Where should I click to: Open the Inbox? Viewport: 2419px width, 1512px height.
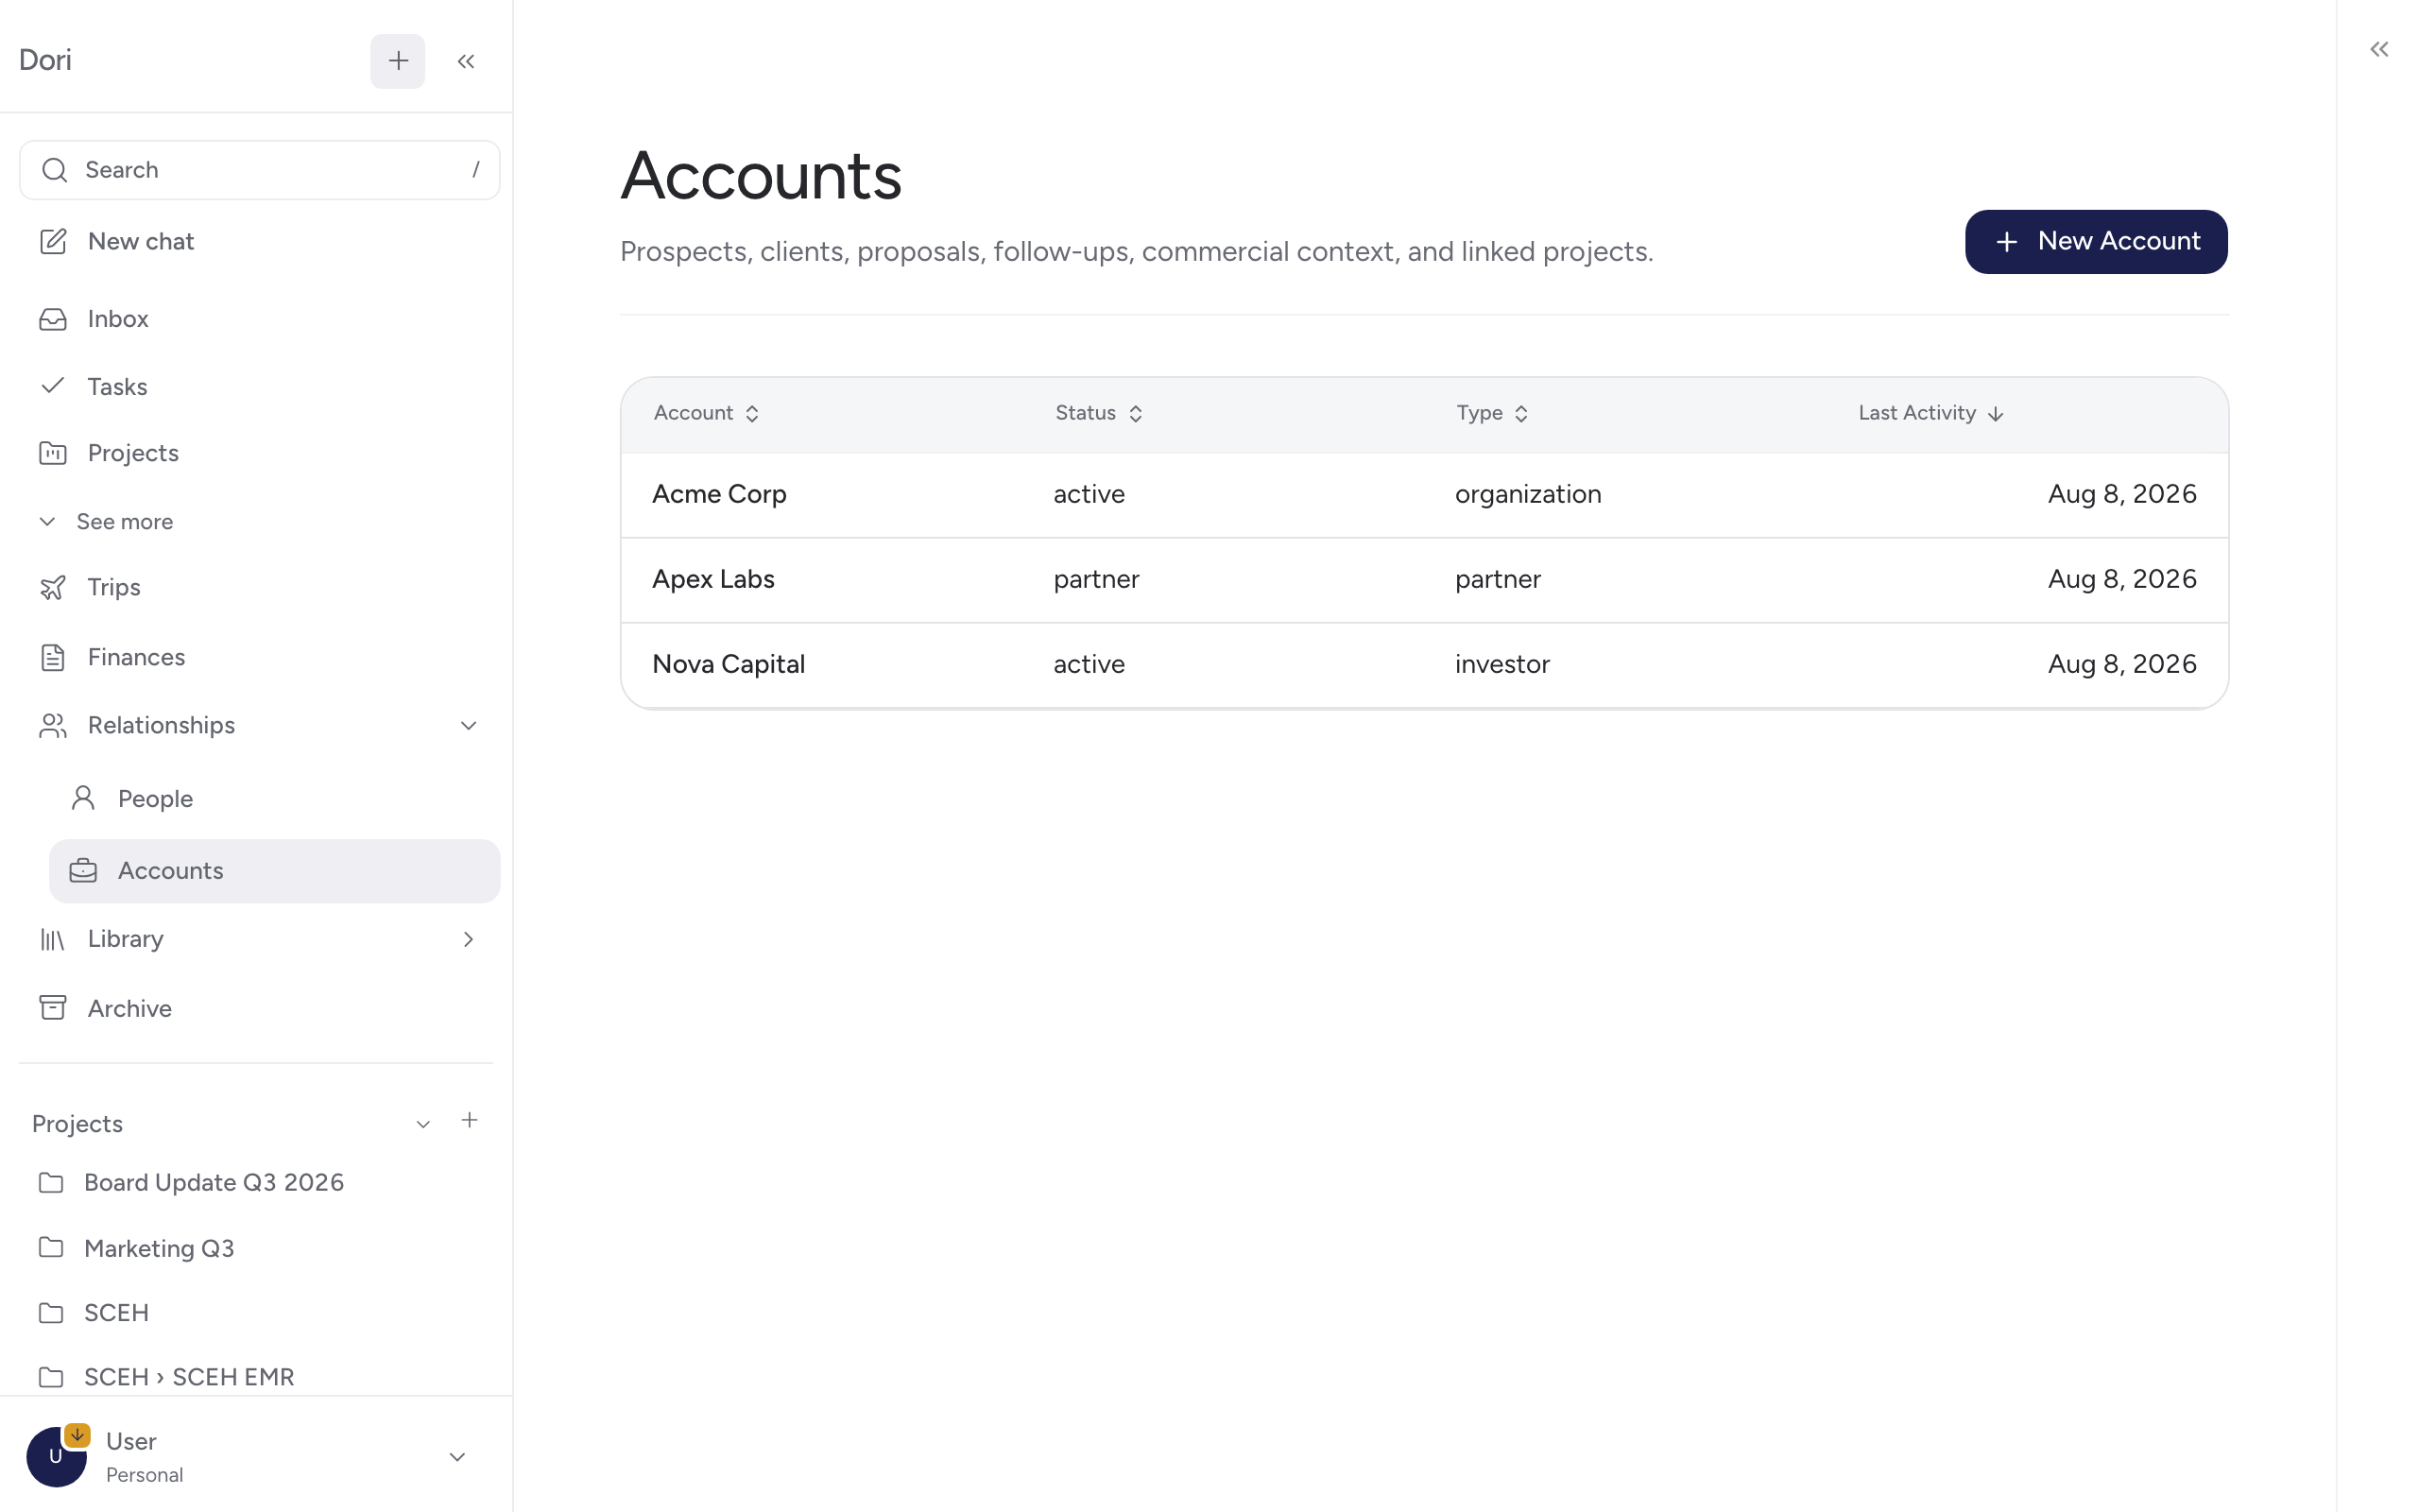pyautogui.click(x=260, y=318)
